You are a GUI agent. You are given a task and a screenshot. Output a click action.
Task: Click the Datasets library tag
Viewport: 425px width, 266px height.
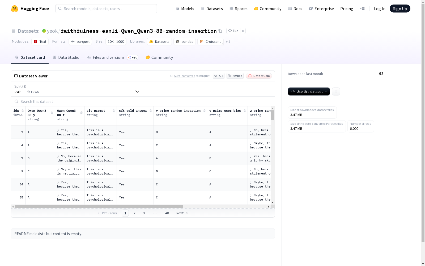click(x=159, y=41)
